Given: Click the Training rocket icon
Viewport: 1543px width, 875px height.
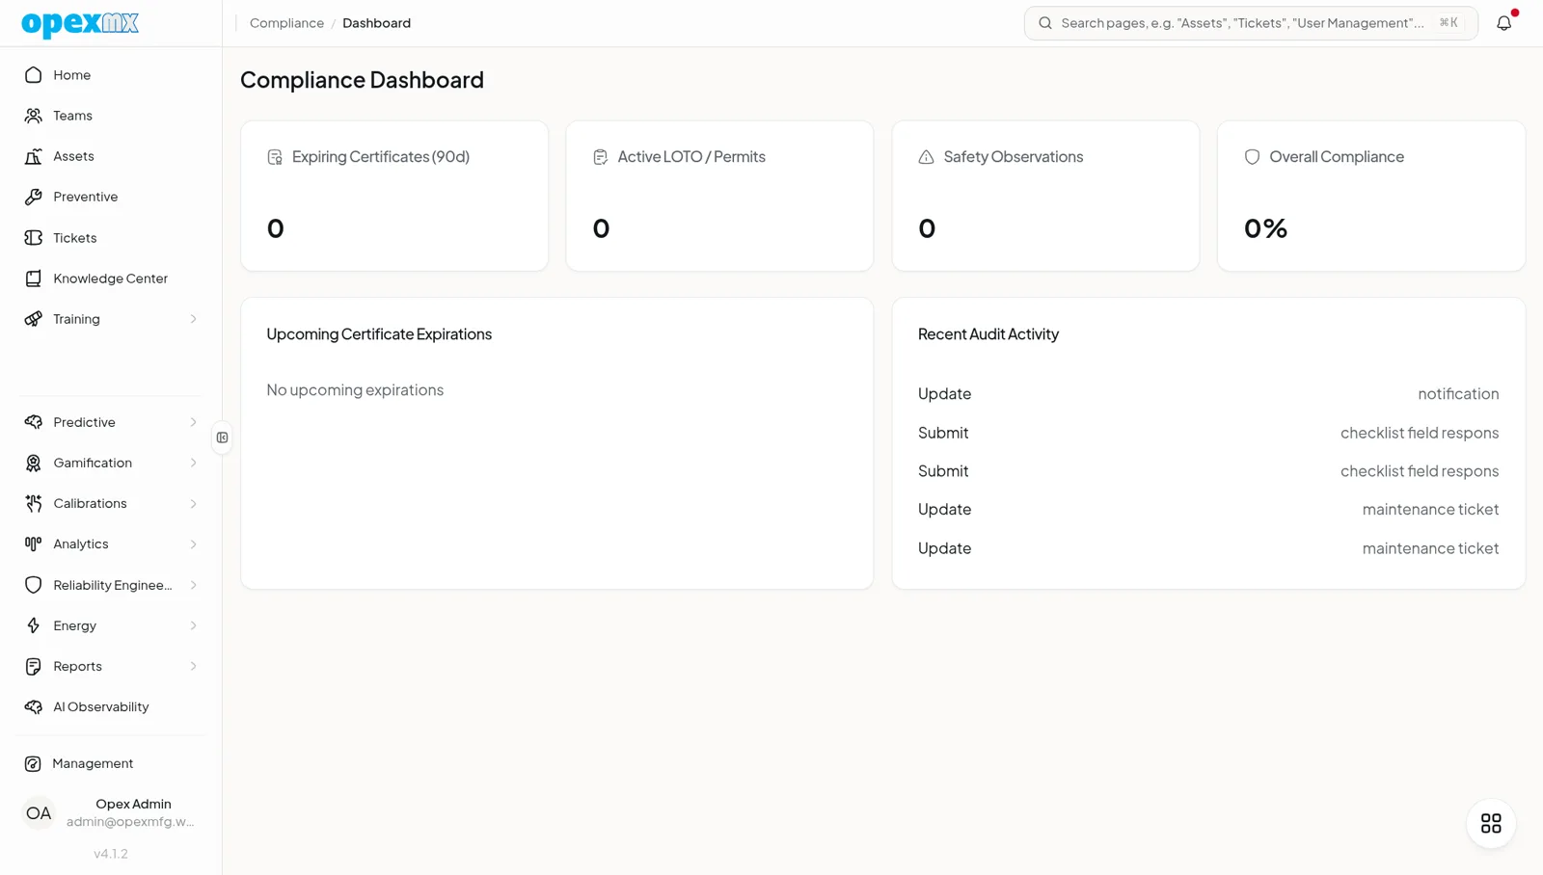Looking at the screenshot, I should [34, 319].
